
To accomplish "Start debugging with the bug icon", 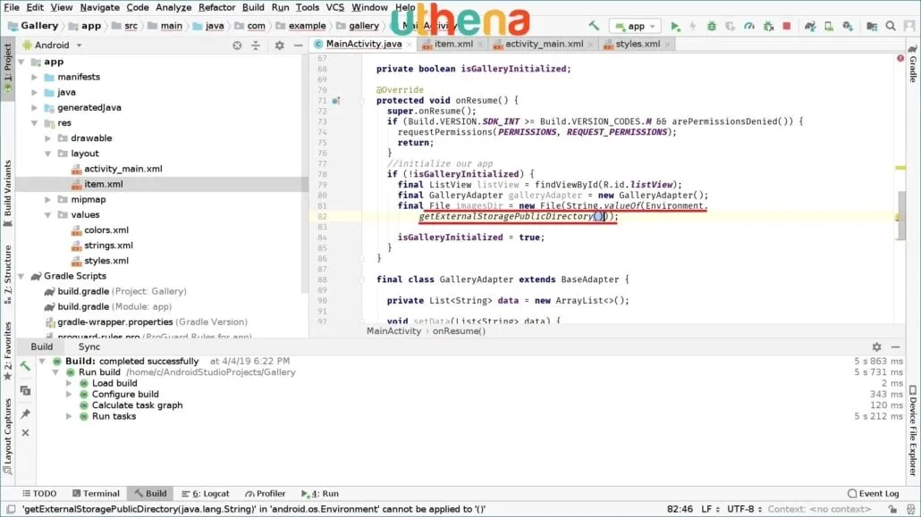I will 711,26.
